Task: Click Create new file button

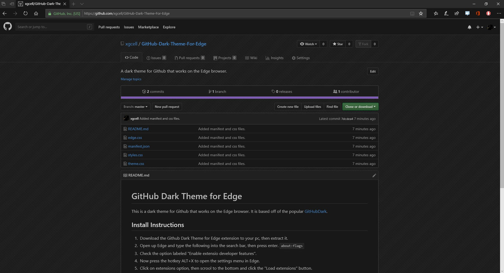Action: point(288,107)
